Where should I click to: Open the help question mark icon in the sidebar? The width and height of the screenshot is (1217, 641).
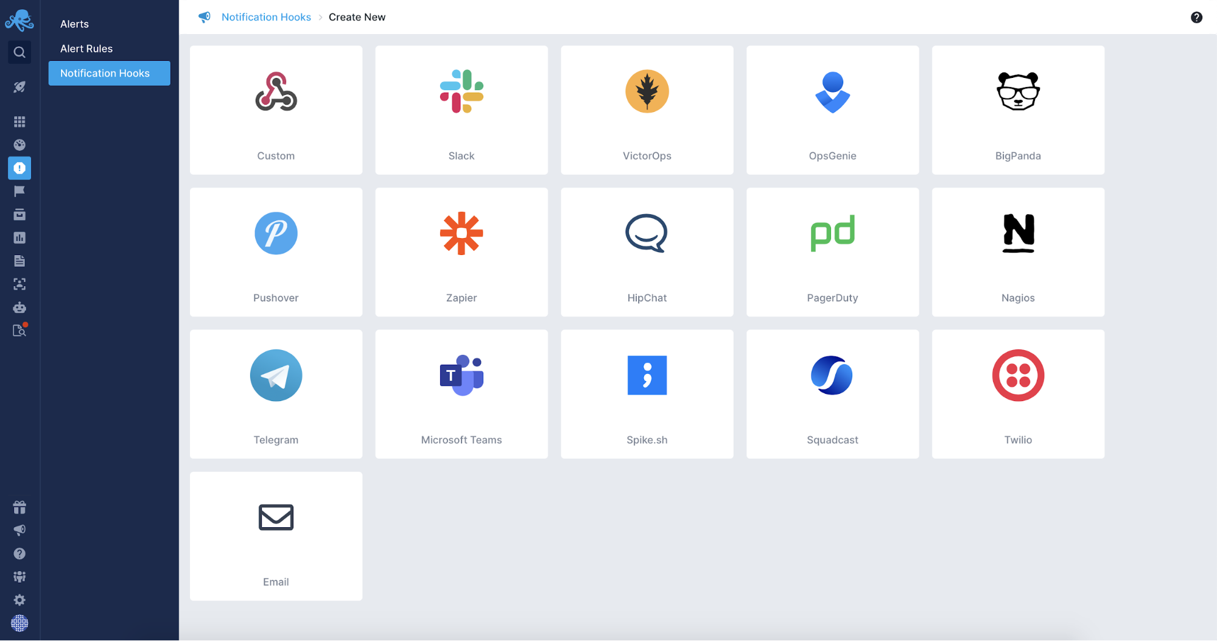19,553
